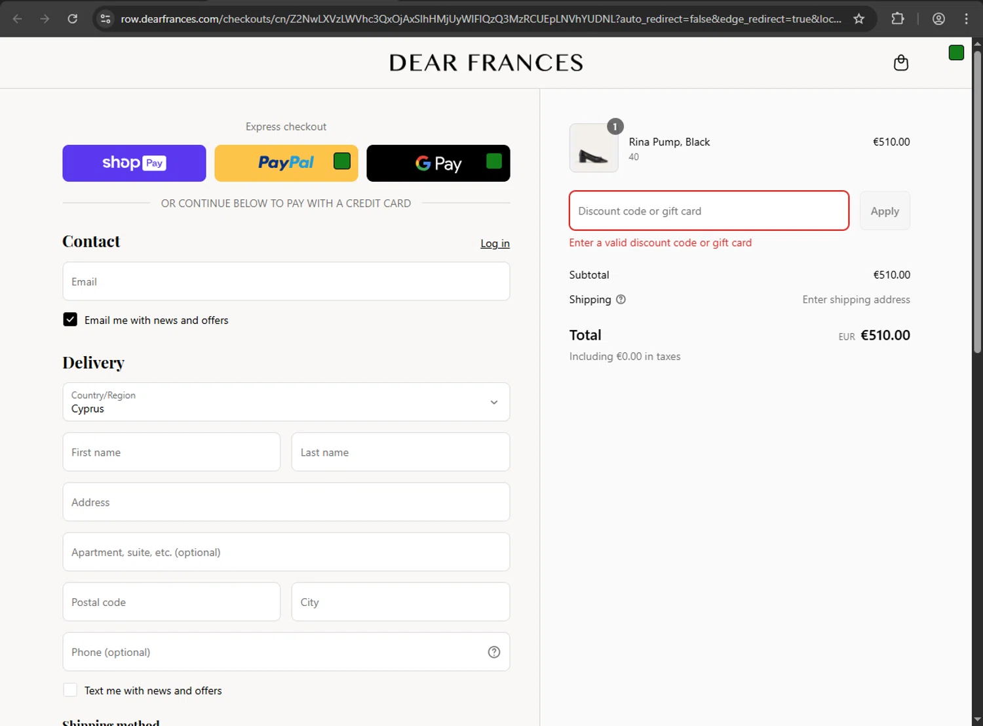View site information icon in address bar

(106, 19)
